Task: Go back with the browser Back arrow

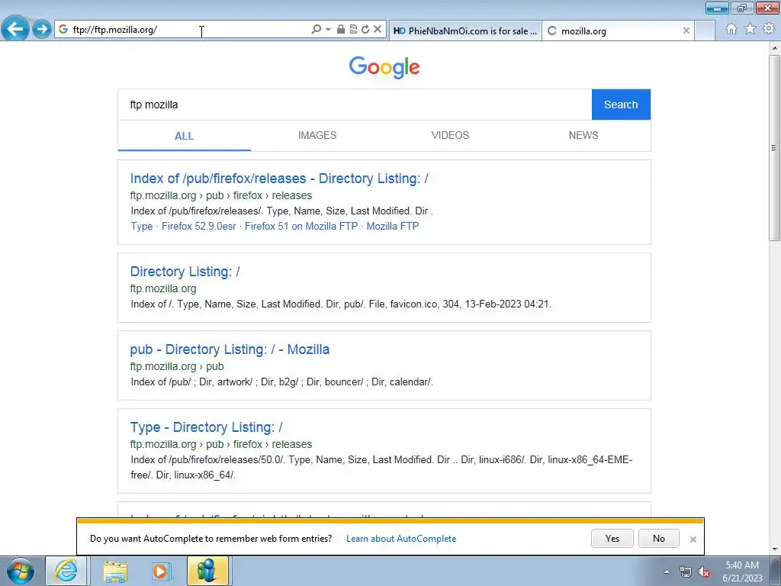Action: coord(15,29)
